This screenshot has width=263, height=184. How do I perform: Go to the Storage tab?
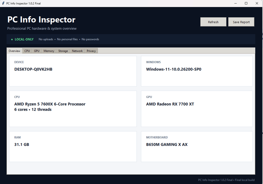63,51
